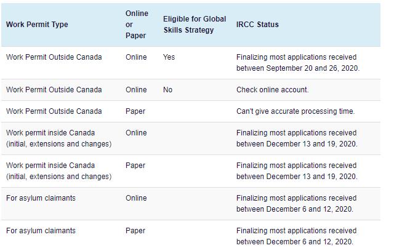Click first December 6 and 12, 2020 status

coord(296,204)
